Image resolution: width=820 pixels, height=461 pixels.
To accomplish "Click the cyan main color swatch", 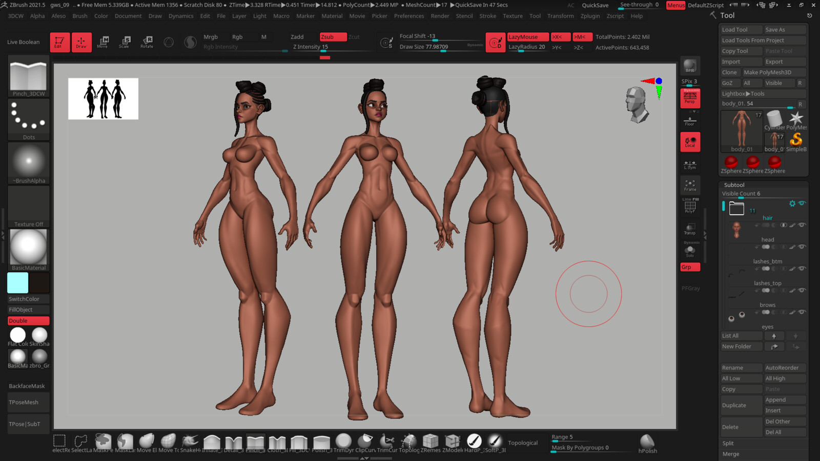I will click(18, 283).
